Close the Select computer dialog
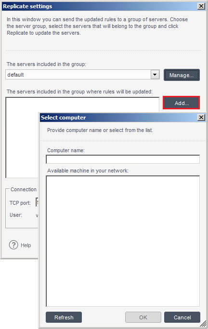 [201, 117]
